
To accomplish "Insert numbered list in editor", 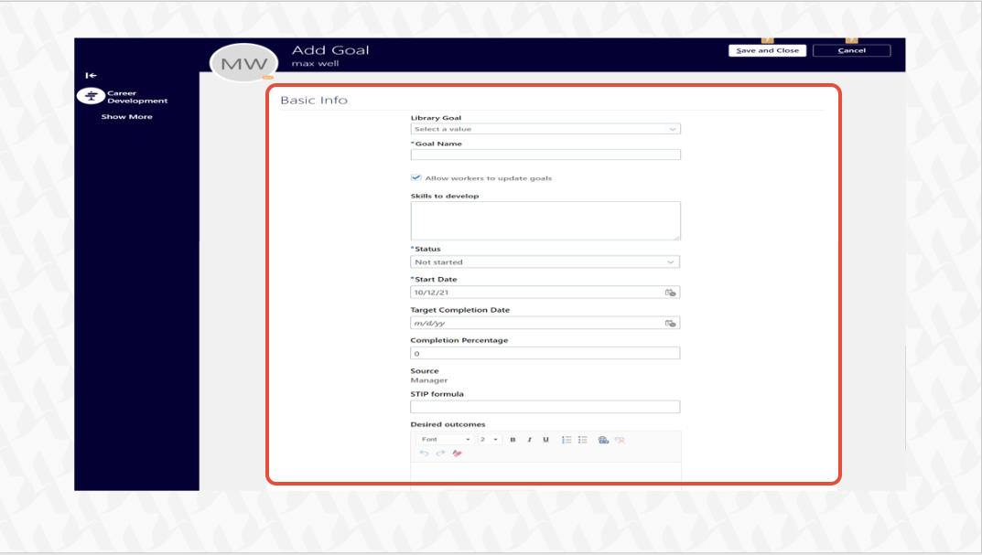I will click(567, 440).
